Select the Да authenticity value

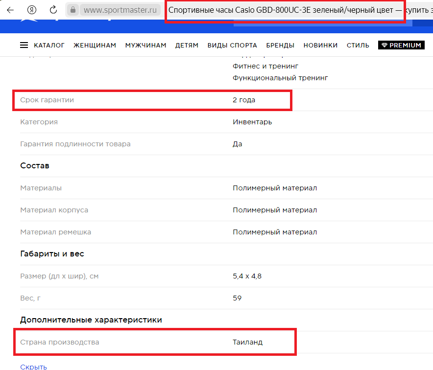click(x=237, y=144)
